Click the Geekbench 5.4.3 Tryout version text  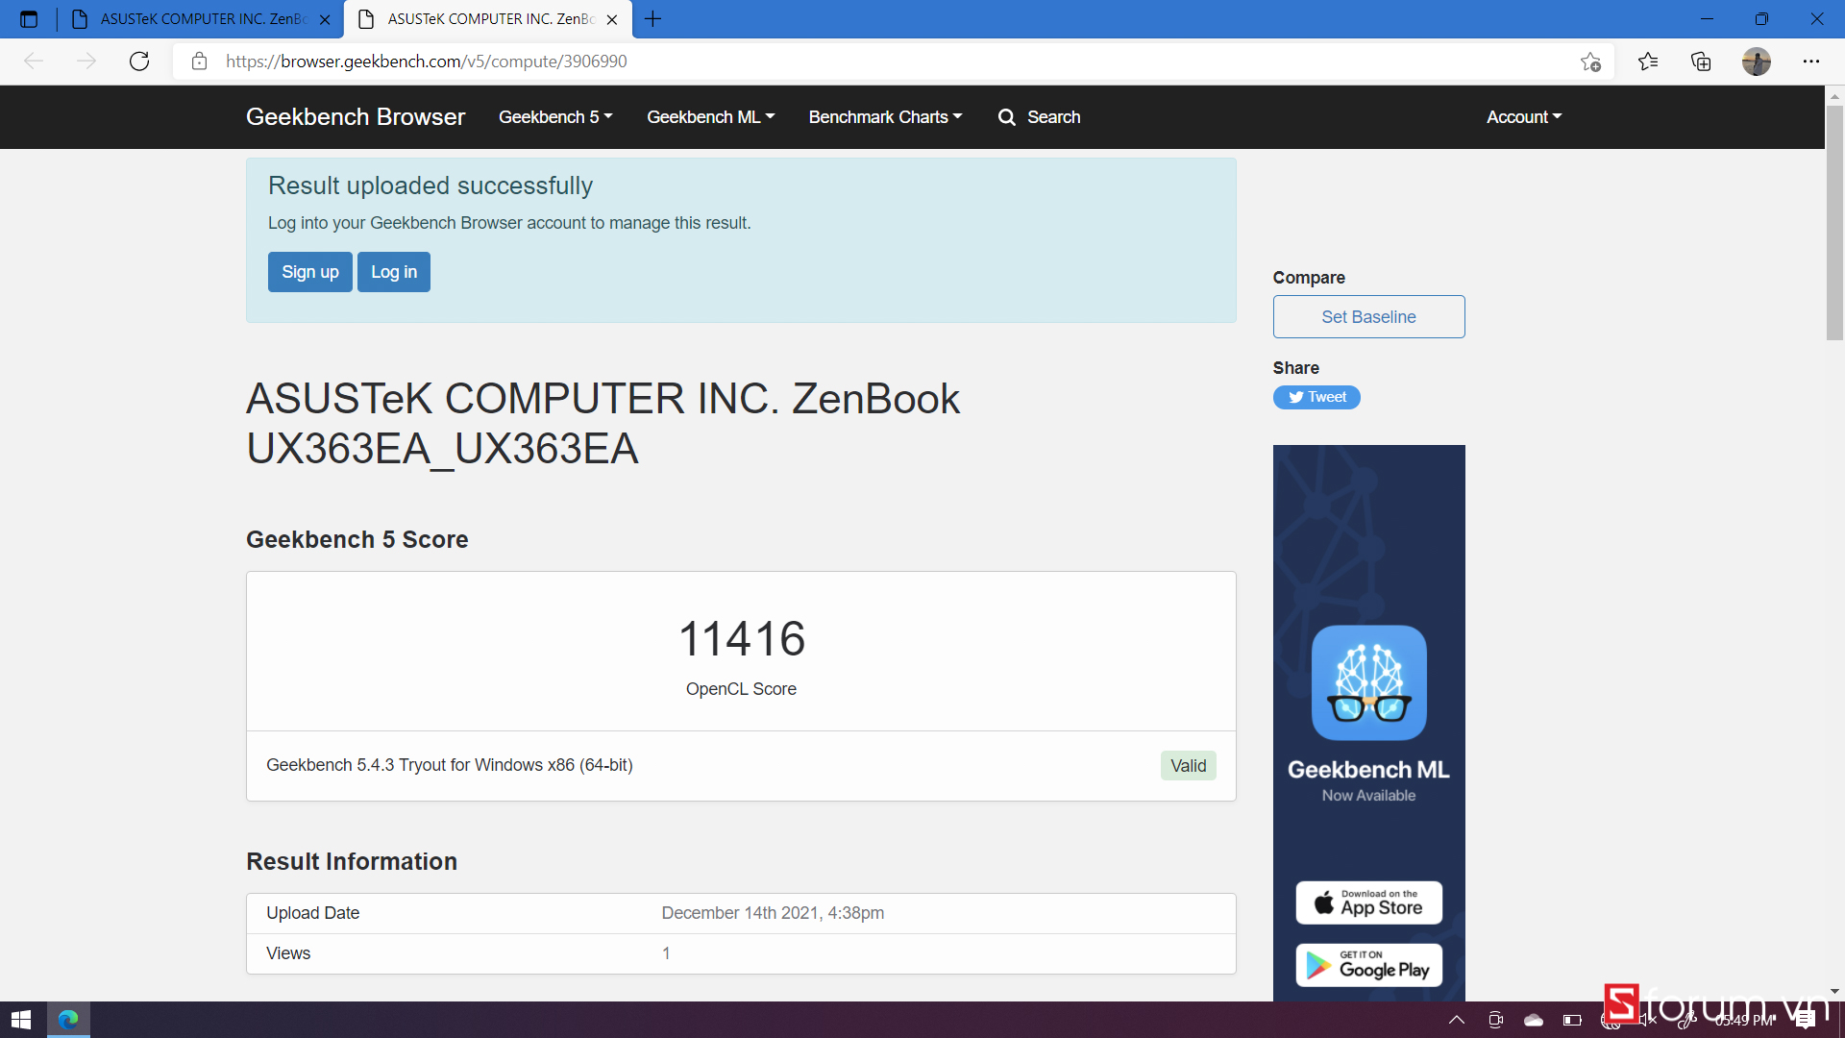pyautogui.click(x=450, y=765)
